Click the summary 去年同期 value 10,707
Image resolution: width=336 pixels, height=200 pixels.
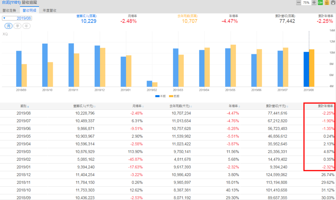190,21
